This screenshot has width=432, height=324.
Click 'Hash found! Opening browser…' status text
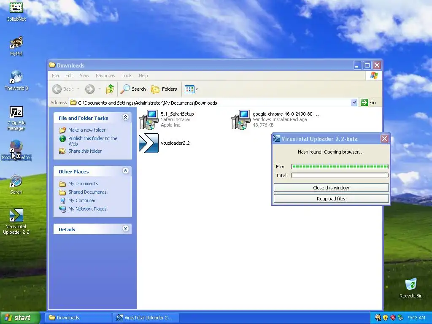pyautogui.click(x=331, y=152)
